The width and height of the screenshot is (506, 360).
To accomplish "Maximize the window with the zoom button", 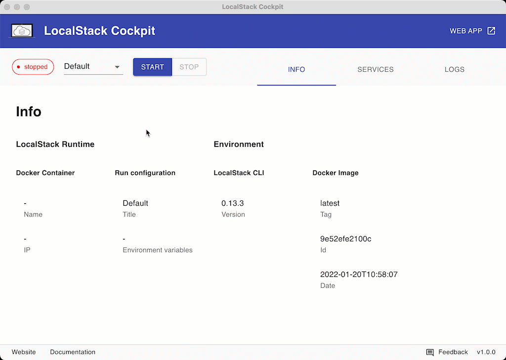I will coord(27,7).
